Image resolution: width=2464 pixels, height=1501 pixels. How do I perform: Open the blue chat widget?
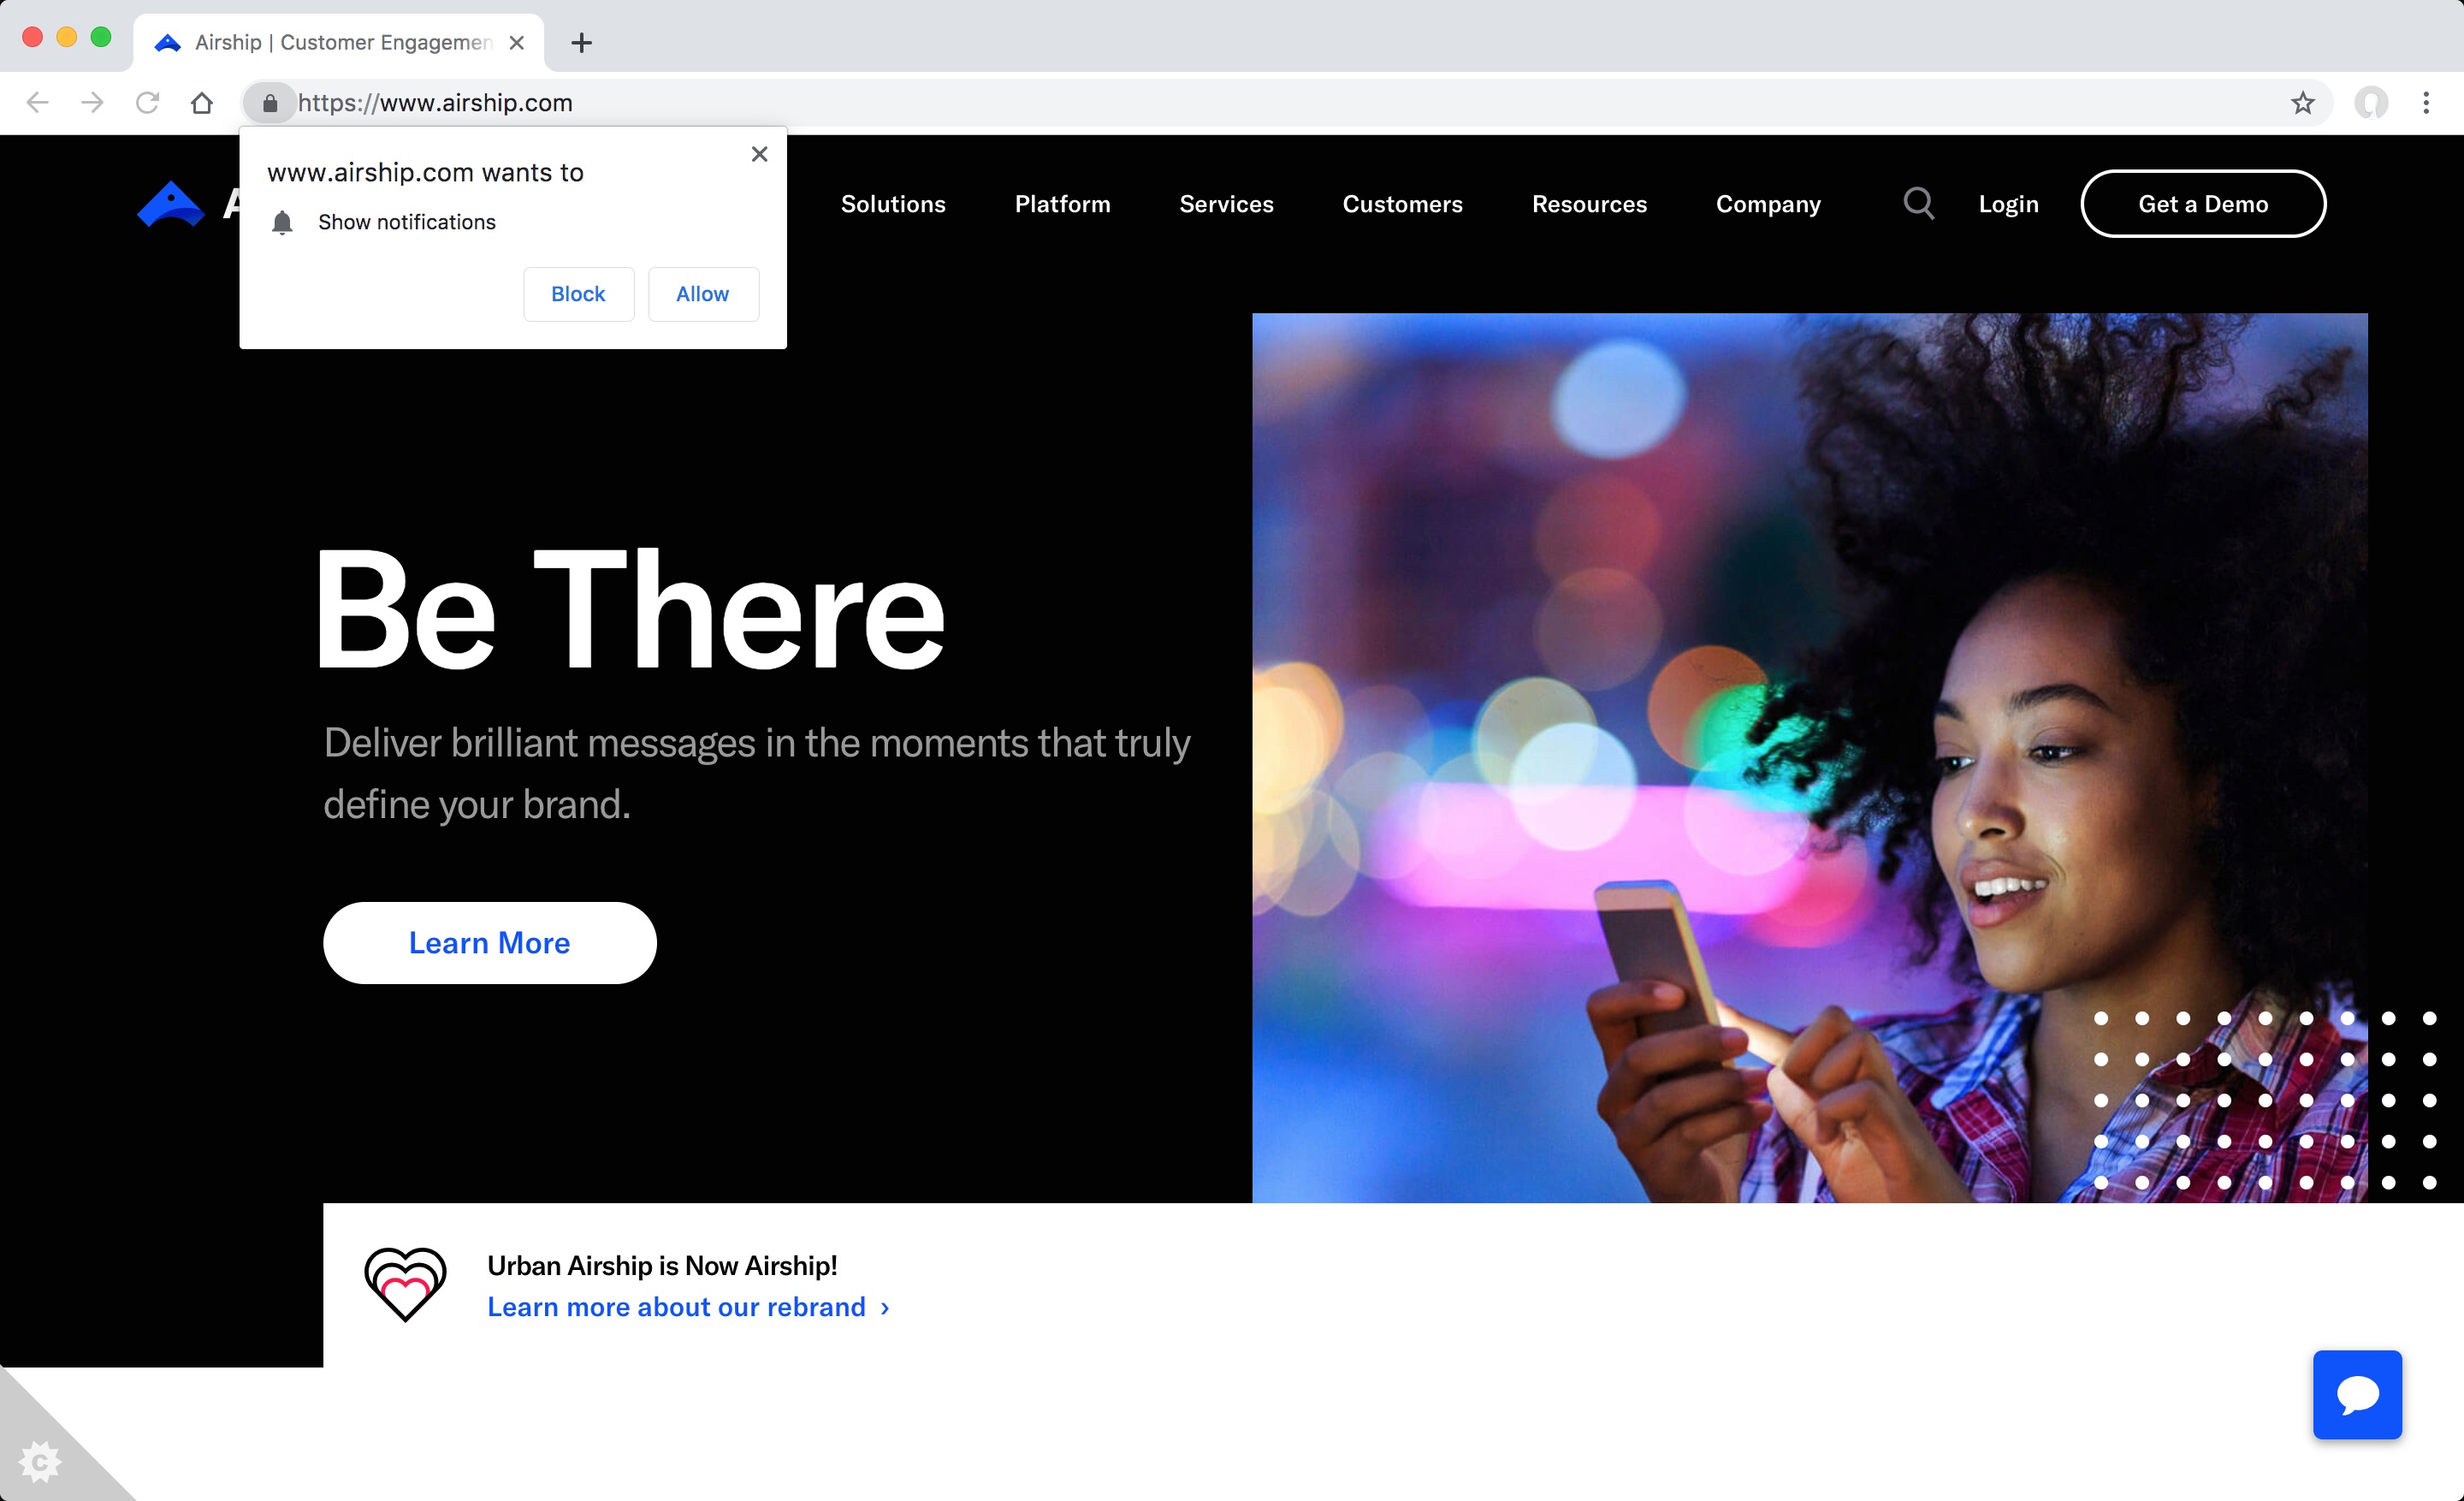pos(2356,1394)
